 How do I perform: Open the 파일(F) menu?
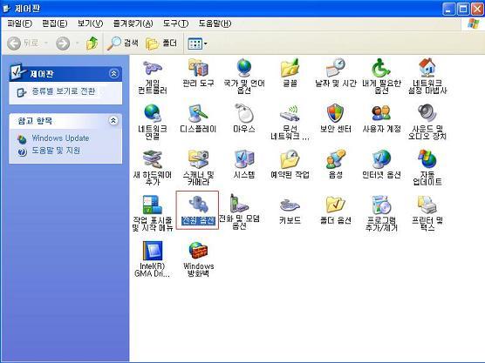tap(20, 24)
